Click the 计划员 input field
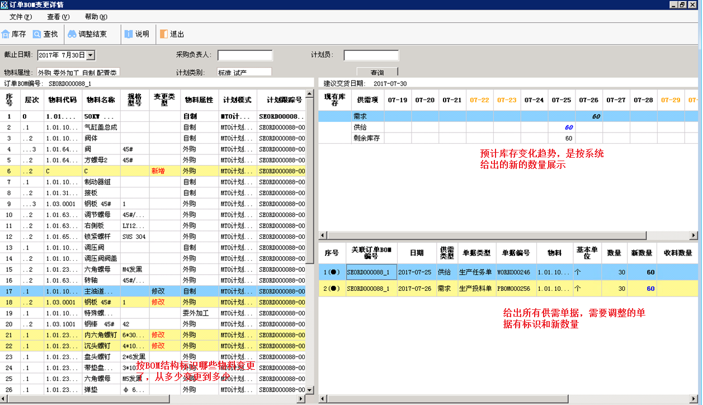The image size is (703, 405). pos(371,55)
